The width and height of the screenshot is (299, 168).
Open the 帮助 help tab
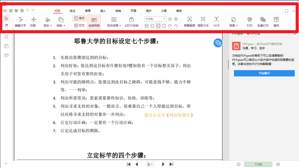[x=179, y=11]
